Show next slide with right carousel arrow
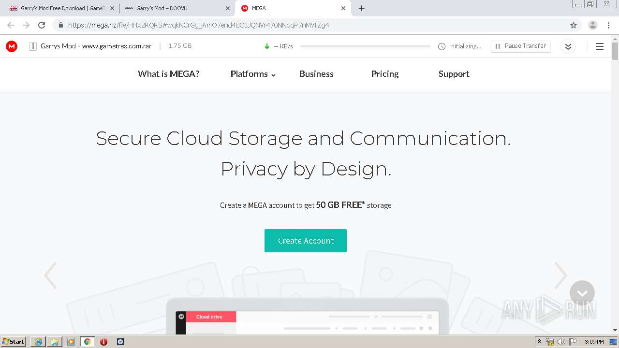The width and height of the screenshot is (619, 348). tap(561, 275)
